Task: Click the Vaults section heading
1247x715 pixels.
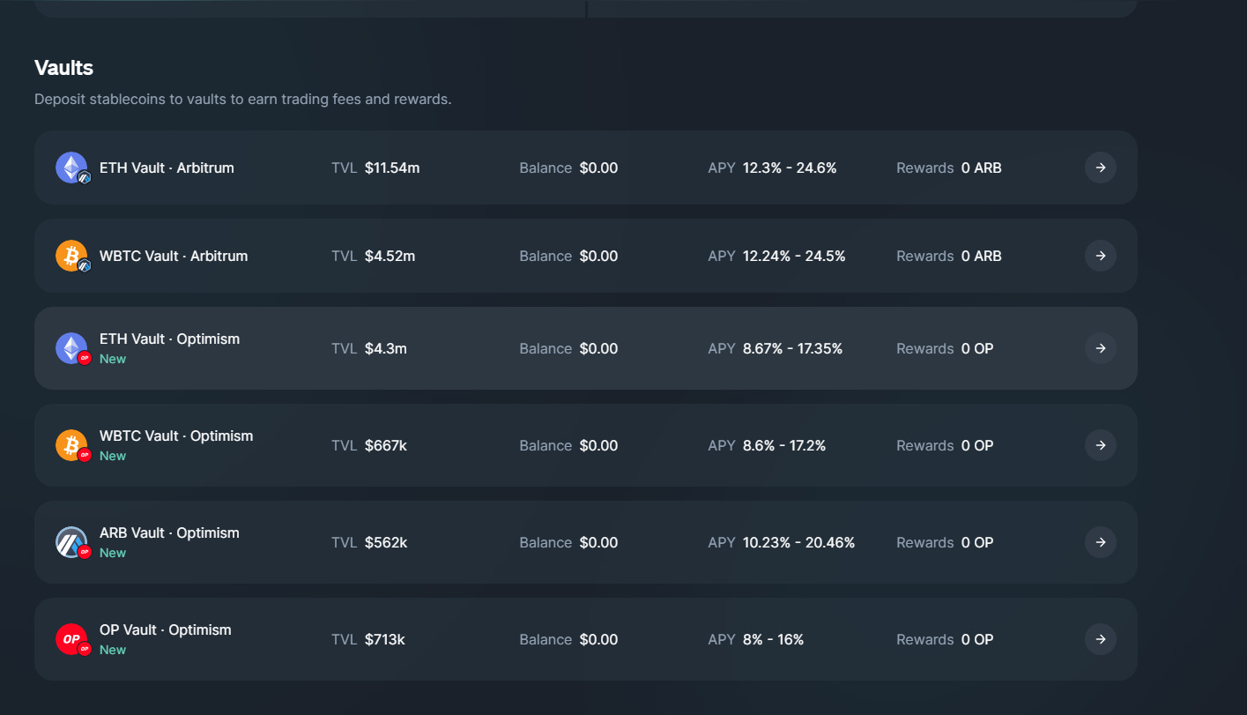Action: [63, 67]
